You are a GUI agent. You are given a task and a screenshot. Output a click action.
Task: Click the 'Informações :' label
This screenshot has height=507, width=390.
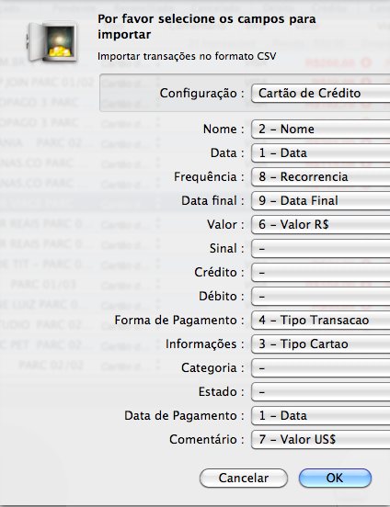point(205,344)
